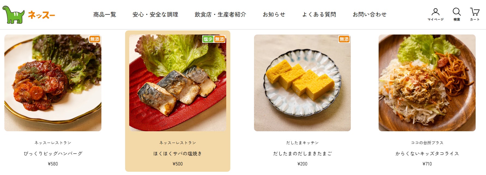Image resolution: width=486 pixels, height=175 pixels.
Task: Click the 無添 badge on the tamagoyaki photo
Action: click(x=344, y=39)
